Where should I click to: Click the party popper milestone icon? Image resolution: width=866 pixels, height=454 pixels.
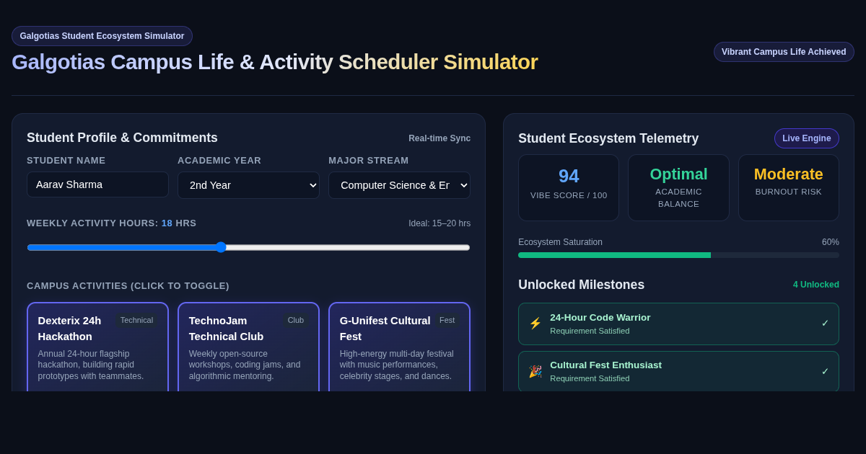click(535, 372)
